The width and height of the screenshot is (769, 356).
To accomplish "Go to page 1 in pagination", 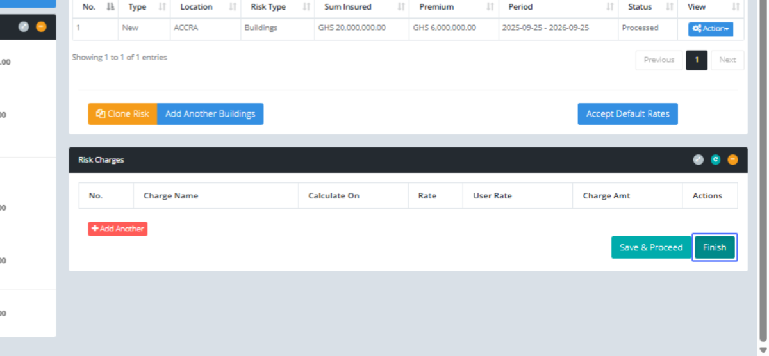I will [x=697, y=60].
